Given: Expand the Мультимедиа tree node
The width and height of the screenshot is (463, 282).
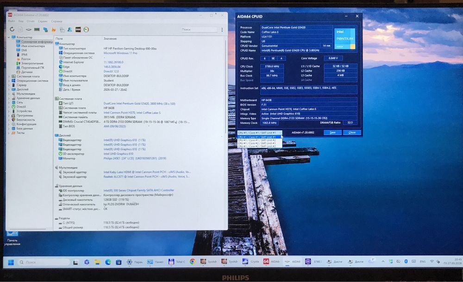Looking at the screenshot, I should (x=9, y=94).
